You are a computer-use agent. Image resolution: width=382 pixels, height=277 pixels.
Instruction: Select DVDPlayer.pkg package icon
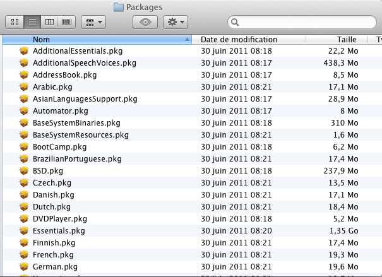click(x=24, y=218)
